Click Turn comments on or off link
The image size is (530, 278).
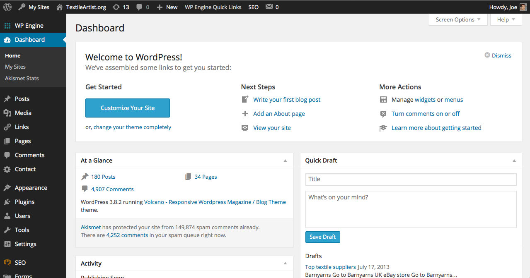(x=426, y=114)
